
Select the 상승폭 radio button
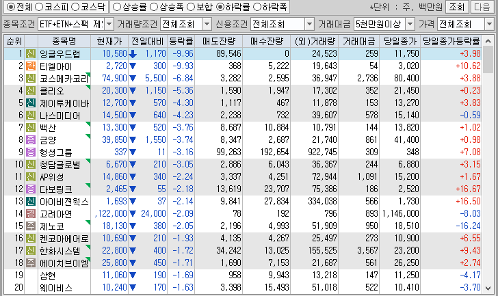click(x=154, y=7)
